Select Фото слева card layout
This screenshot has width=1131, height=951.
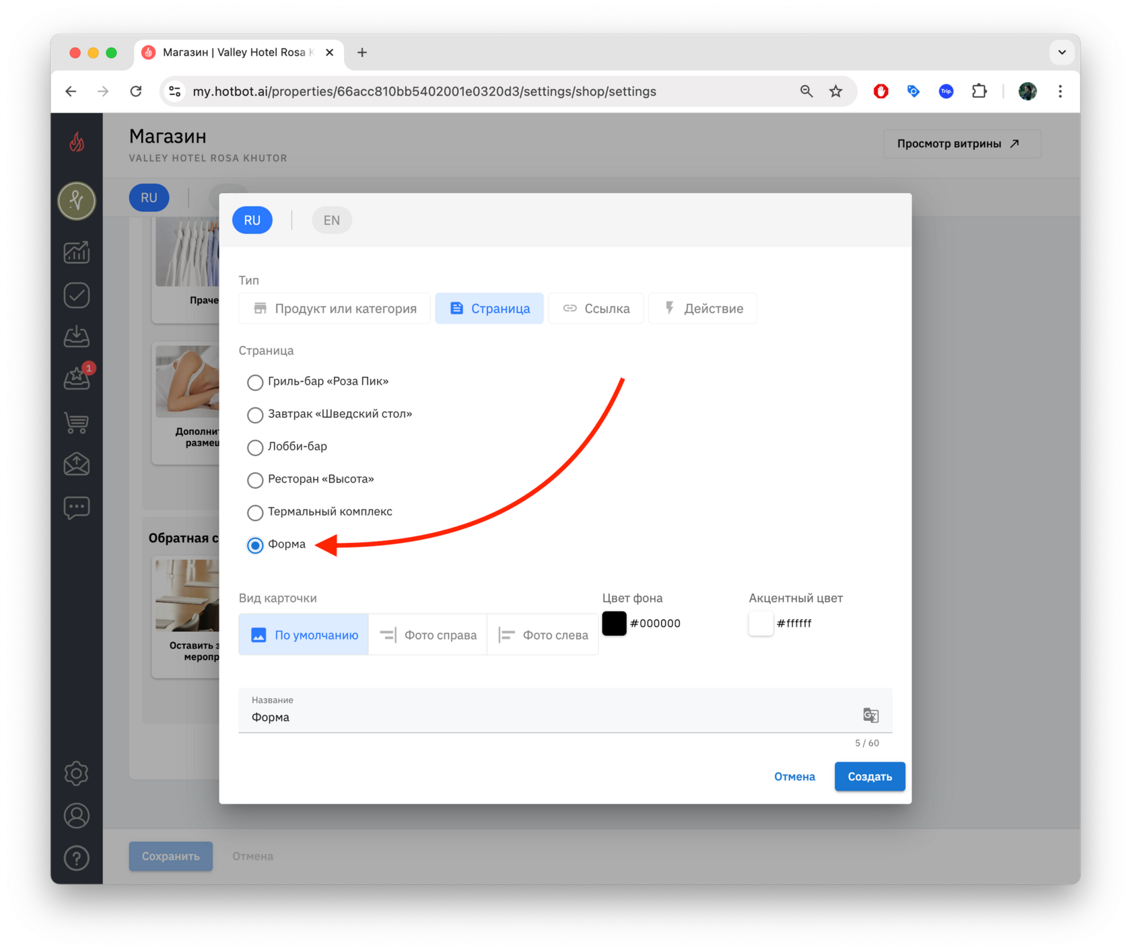(543, 635)
